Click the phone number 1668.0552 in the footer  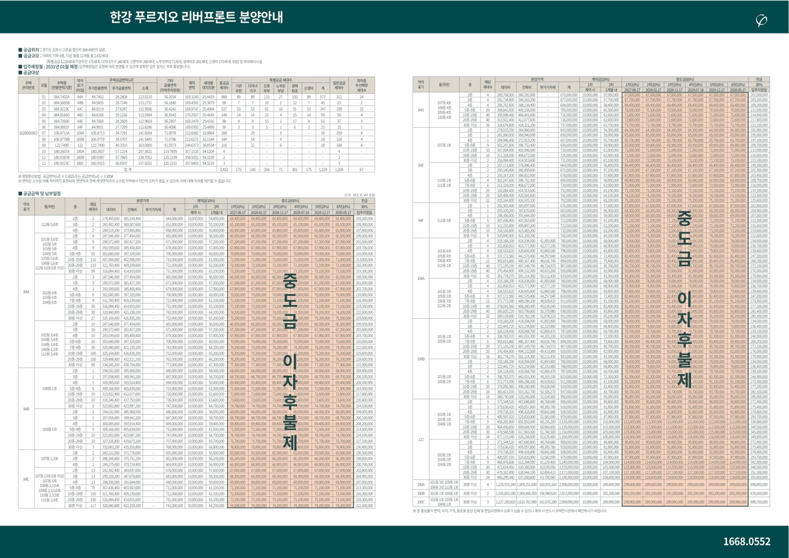click(746, 541)
